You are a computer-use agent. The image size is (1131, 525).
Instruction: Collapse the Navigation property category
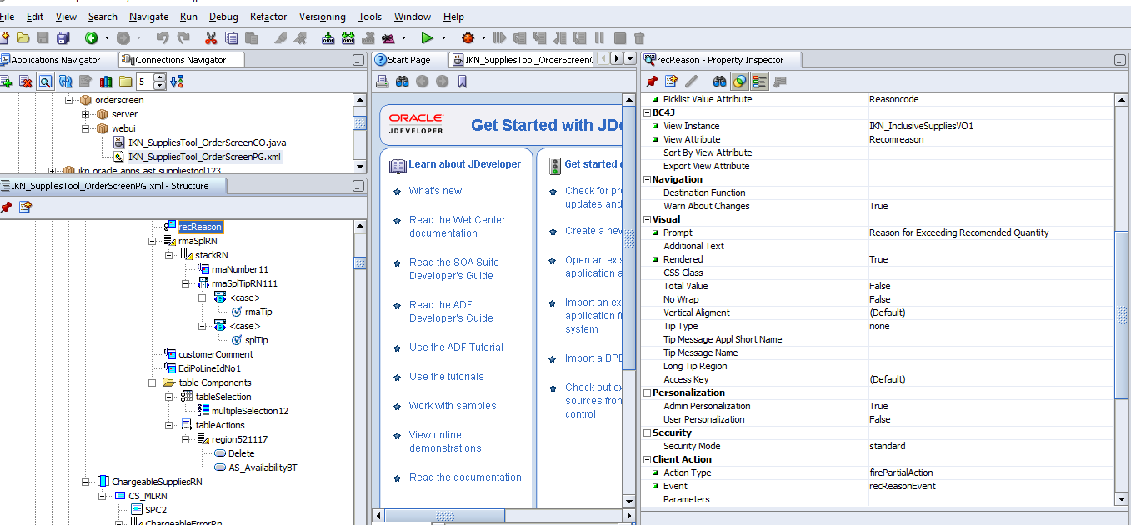[647, 179]
